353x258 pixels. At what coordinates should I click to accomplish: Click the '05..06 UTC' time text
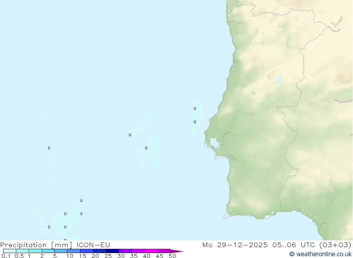294,245
